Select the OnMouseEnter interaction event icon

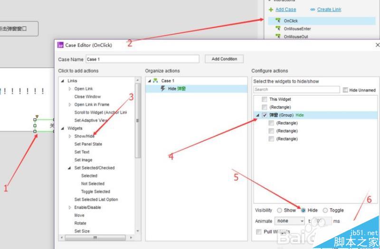[278, 28]
